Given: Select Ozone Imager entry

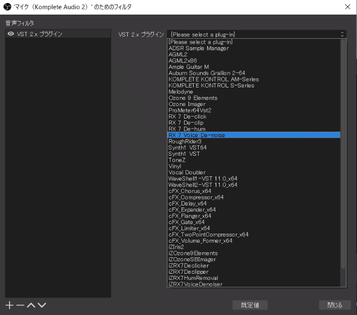Looking at the screenshot, I should 254,104.
